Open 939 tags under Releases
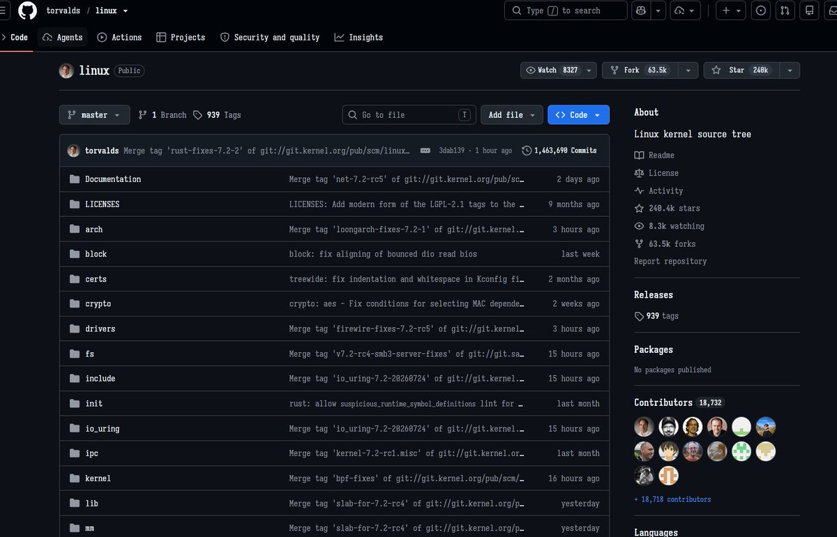The height and width of the screenshot is (537, 837). (656, 316)
